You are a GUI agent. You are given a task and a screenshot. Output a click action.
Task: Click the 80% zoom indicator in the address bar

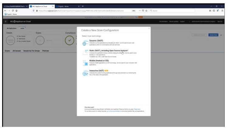click(x=134, y=11)
